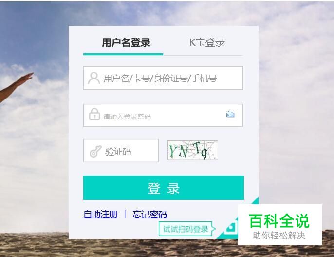Click the teal underline beneath 用户名登录

click(123, 54)
